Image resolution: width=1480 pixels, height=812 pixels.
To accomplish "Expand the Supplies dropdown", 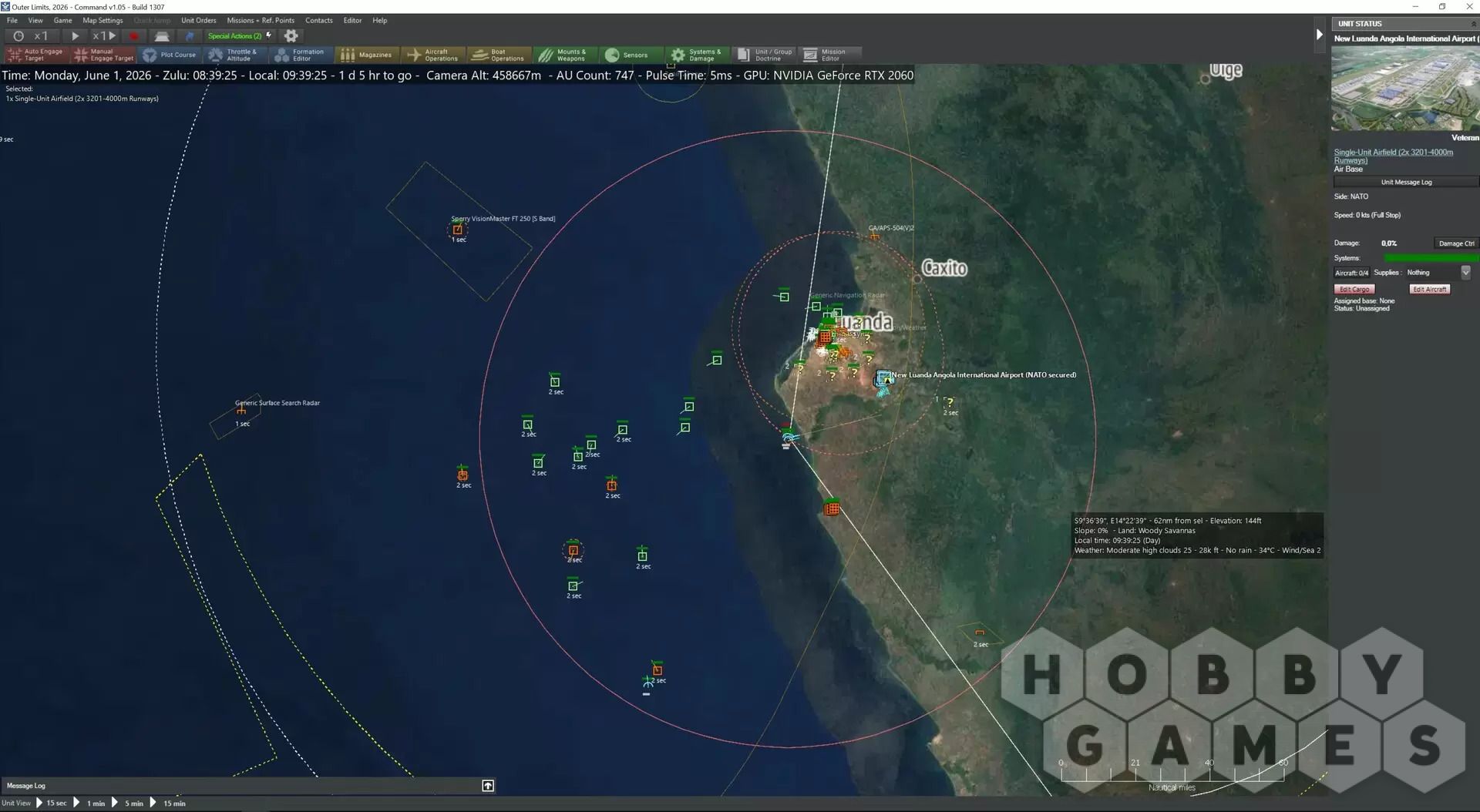I will [x=1465, y=273].
